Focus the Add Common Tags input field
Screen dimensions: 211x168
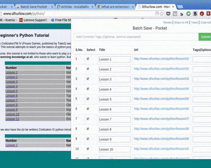[136, 37]
